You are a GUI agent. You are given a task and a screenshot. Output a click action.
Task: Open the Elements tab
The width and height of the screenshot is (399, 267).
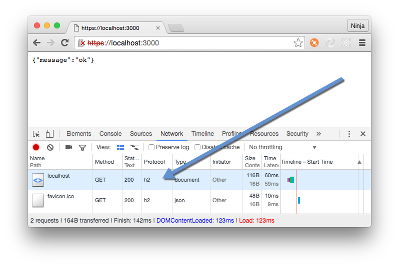pyautogui.click(x=78, y=134)
